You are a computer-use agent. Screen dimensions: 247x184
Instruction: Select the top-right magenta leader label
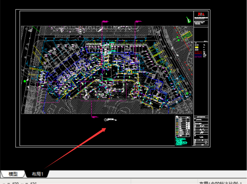click(138, 21)
